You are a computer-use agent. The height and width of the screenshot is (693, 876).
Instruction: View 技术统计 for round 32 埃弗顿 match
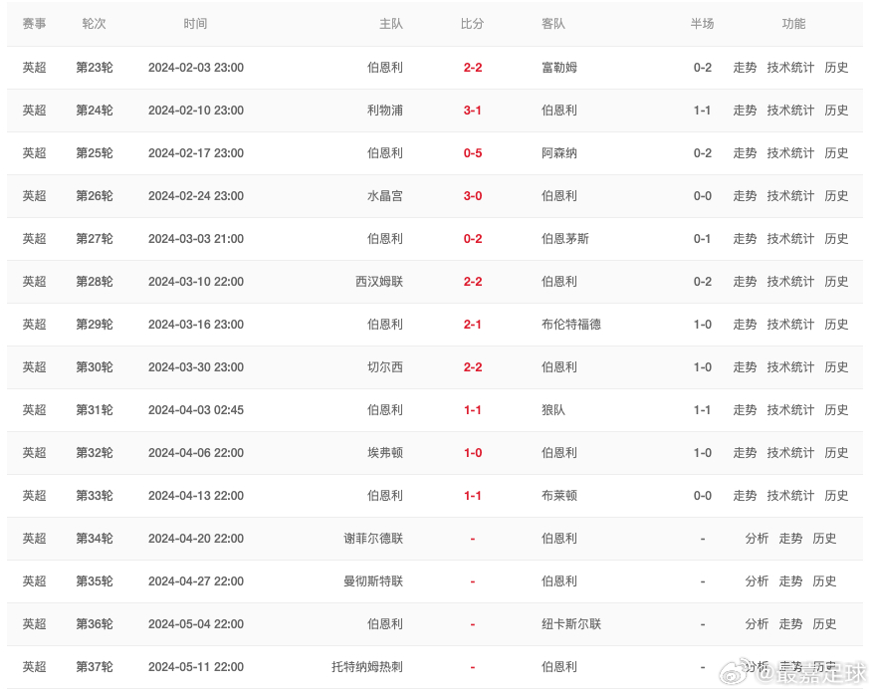point(790,453)
